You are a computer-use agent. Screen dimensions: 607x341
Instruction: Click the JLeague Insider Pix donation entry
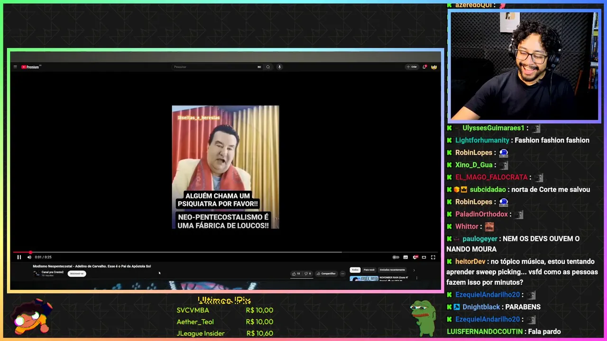pyautogui.click(x=225, y=333)
